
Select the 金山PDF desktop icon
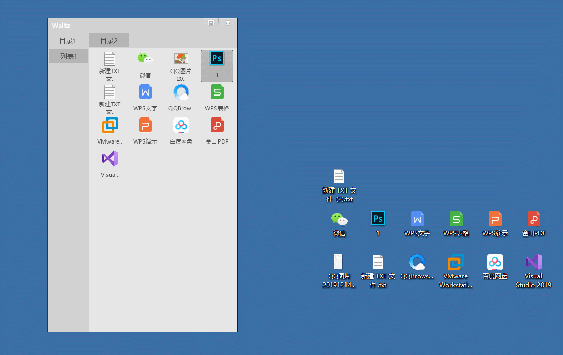coord(533,224)
